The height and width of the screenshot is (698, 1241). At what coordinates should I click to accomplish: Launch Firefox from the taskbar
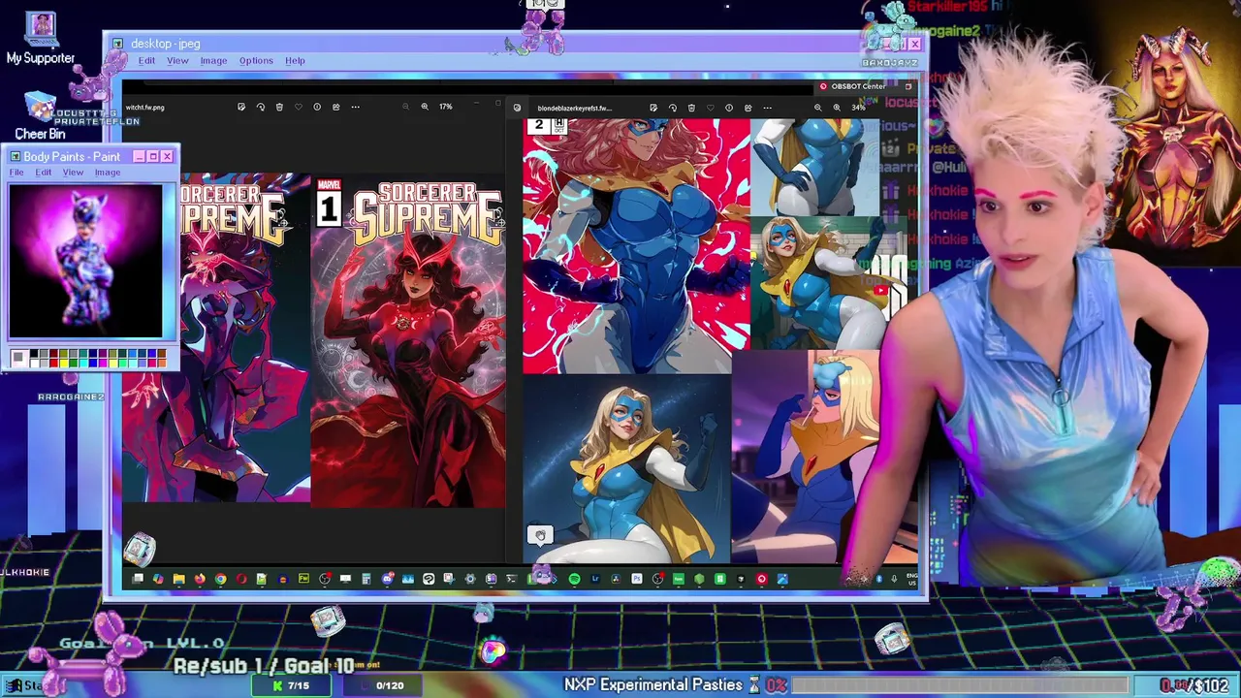click(200, 579)
